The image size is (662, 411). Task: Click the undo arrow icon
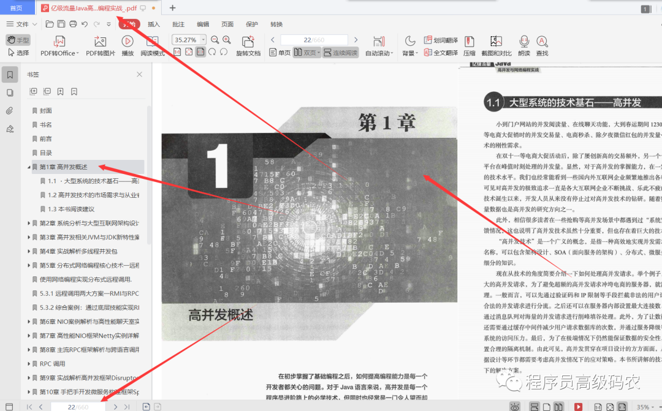85,24
